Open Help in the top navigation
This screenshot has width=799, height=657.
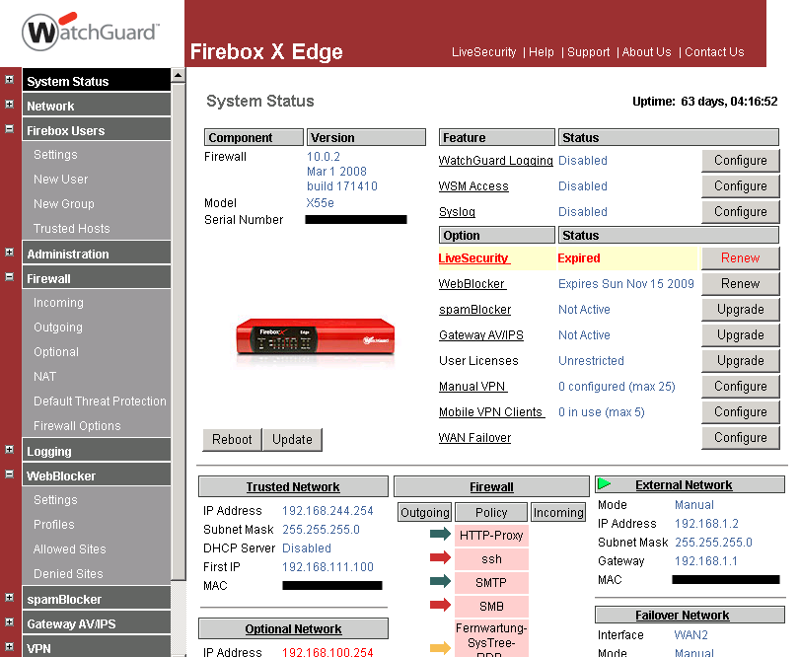542,52
